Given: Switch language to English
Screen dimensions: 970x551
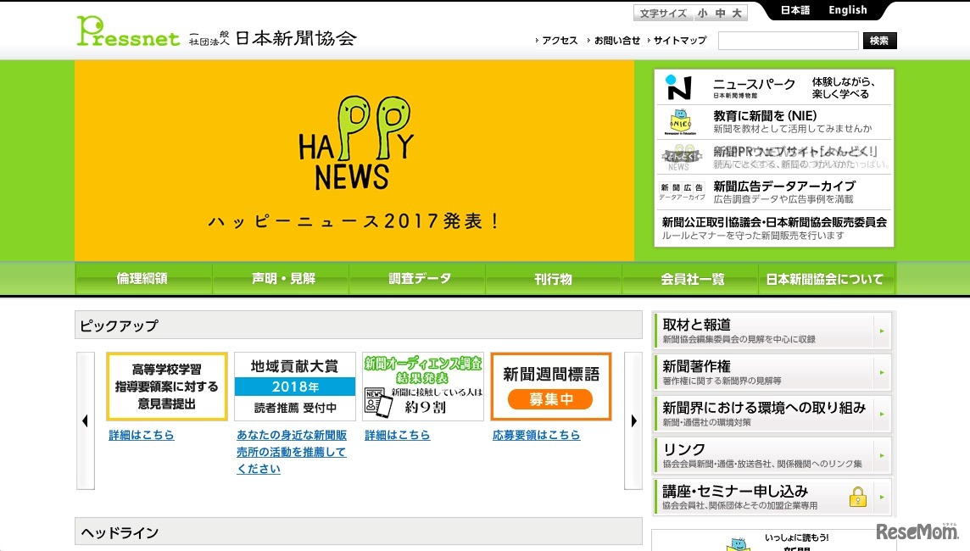Looking at the screenshot, I should (x=848, y=10).
